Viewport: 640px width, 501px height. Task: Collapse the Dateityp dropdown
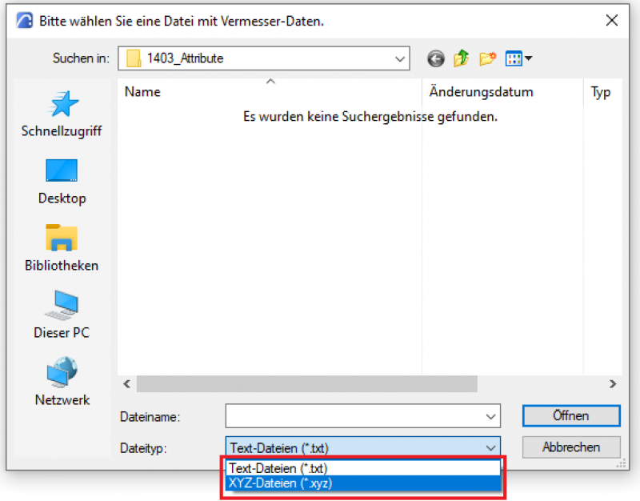pyautogui.click(x=490, y=448)
